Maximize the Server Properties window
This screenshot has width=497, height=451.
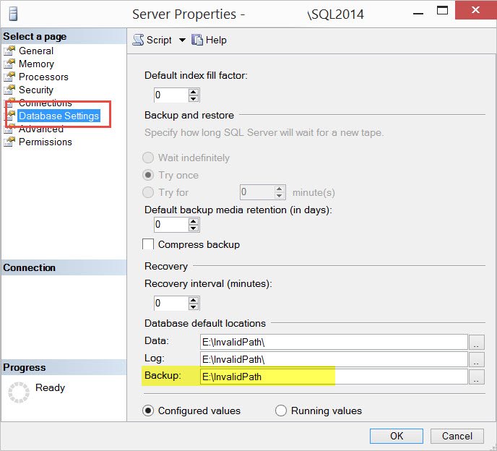443,10
